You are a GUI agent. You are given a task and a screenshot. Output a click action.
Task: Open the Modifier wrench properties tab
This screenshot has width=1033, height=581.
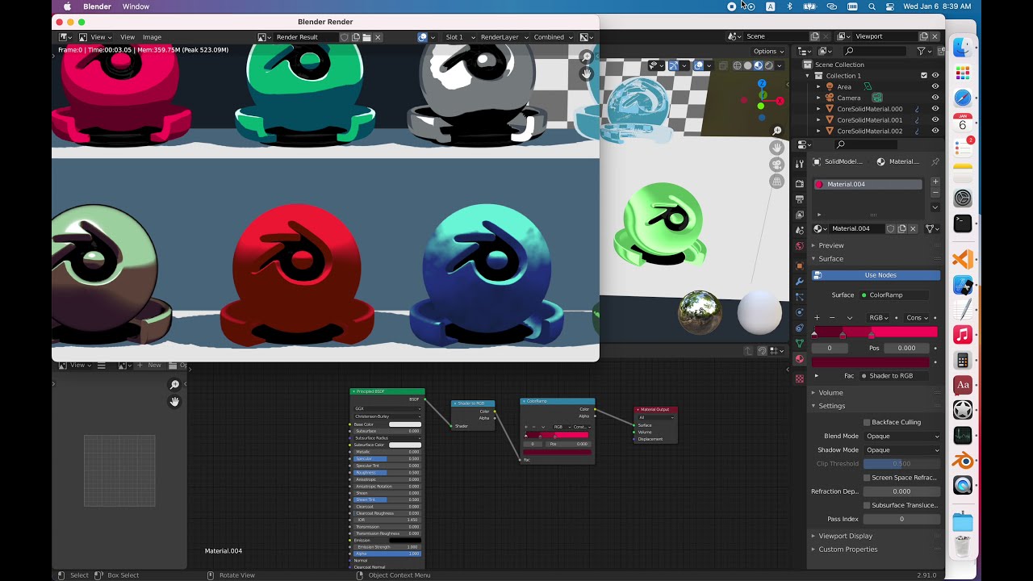click(x=800, y=281)
